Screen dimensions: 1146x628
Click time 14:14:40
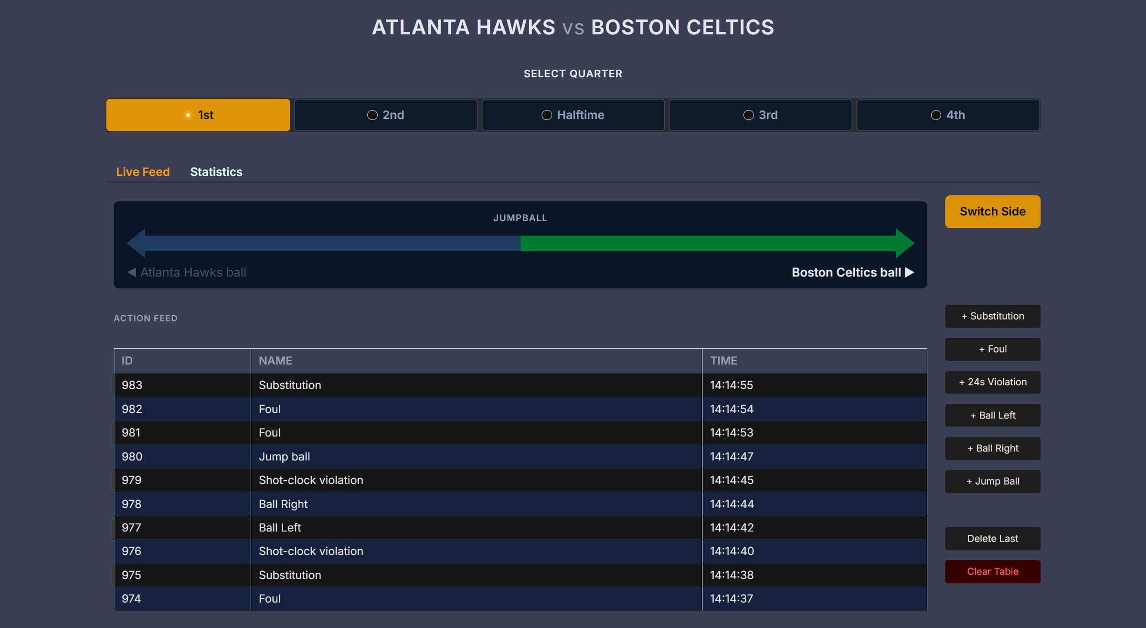pyautogui.click(x=732, y=551)
